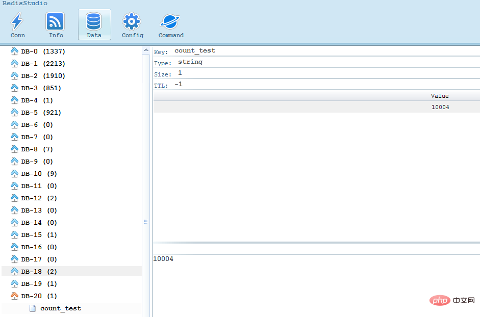Select database DB-9 (0)
Image resolution: width=480 pixels, height=317 pixels.
coord(37,162)
